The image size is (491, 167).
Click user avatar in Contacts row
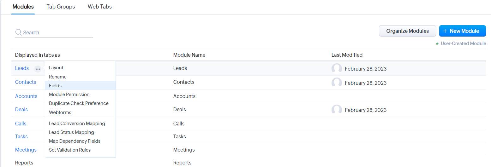337,83
